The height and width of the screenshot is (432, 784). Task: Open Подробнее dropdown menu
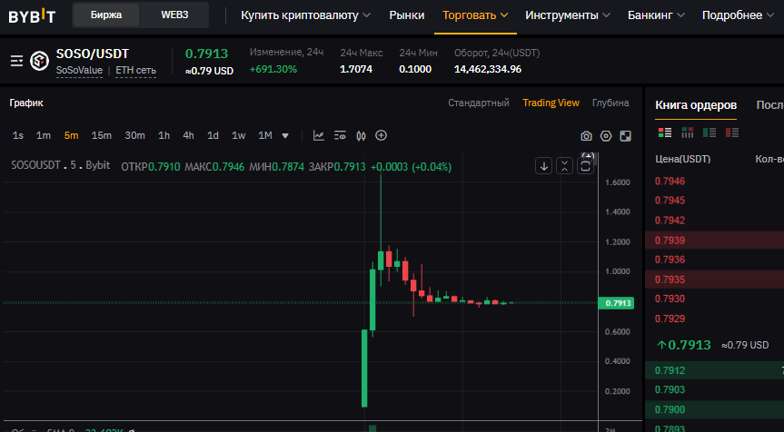738,15
